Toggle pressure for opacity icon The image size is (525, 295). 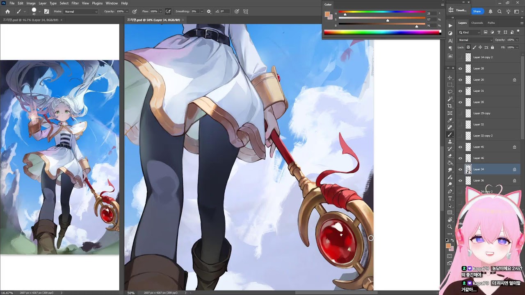(x=135, y=11)
